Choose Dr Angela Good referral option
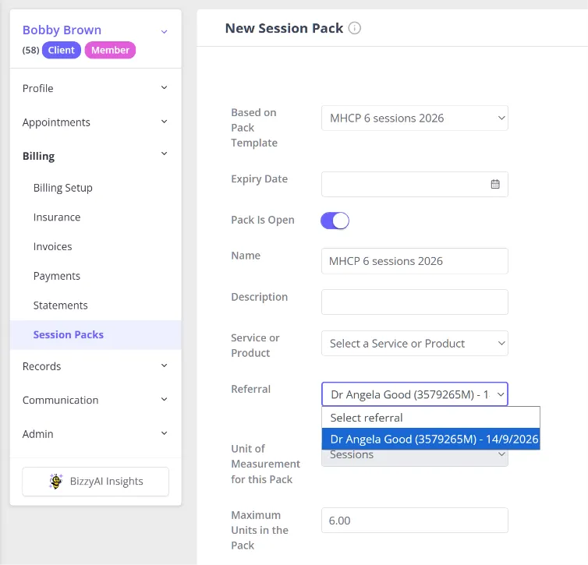 [x=430, y=439]
